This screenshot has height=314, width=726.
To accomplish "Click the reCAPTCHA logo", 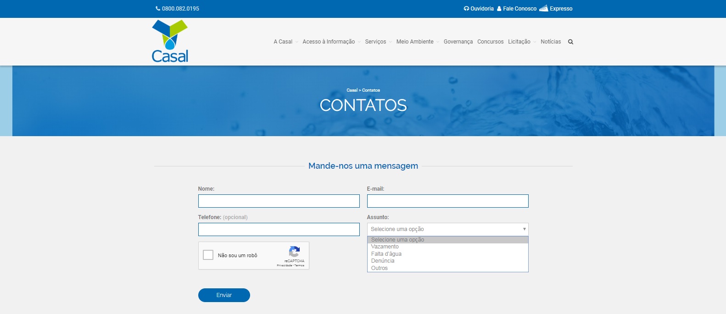I will (x=294, y=252).
